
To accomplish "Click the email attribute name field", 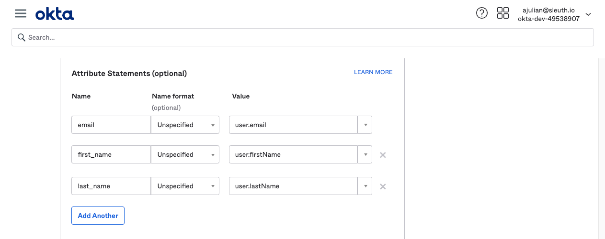I will tap(111, 125).
